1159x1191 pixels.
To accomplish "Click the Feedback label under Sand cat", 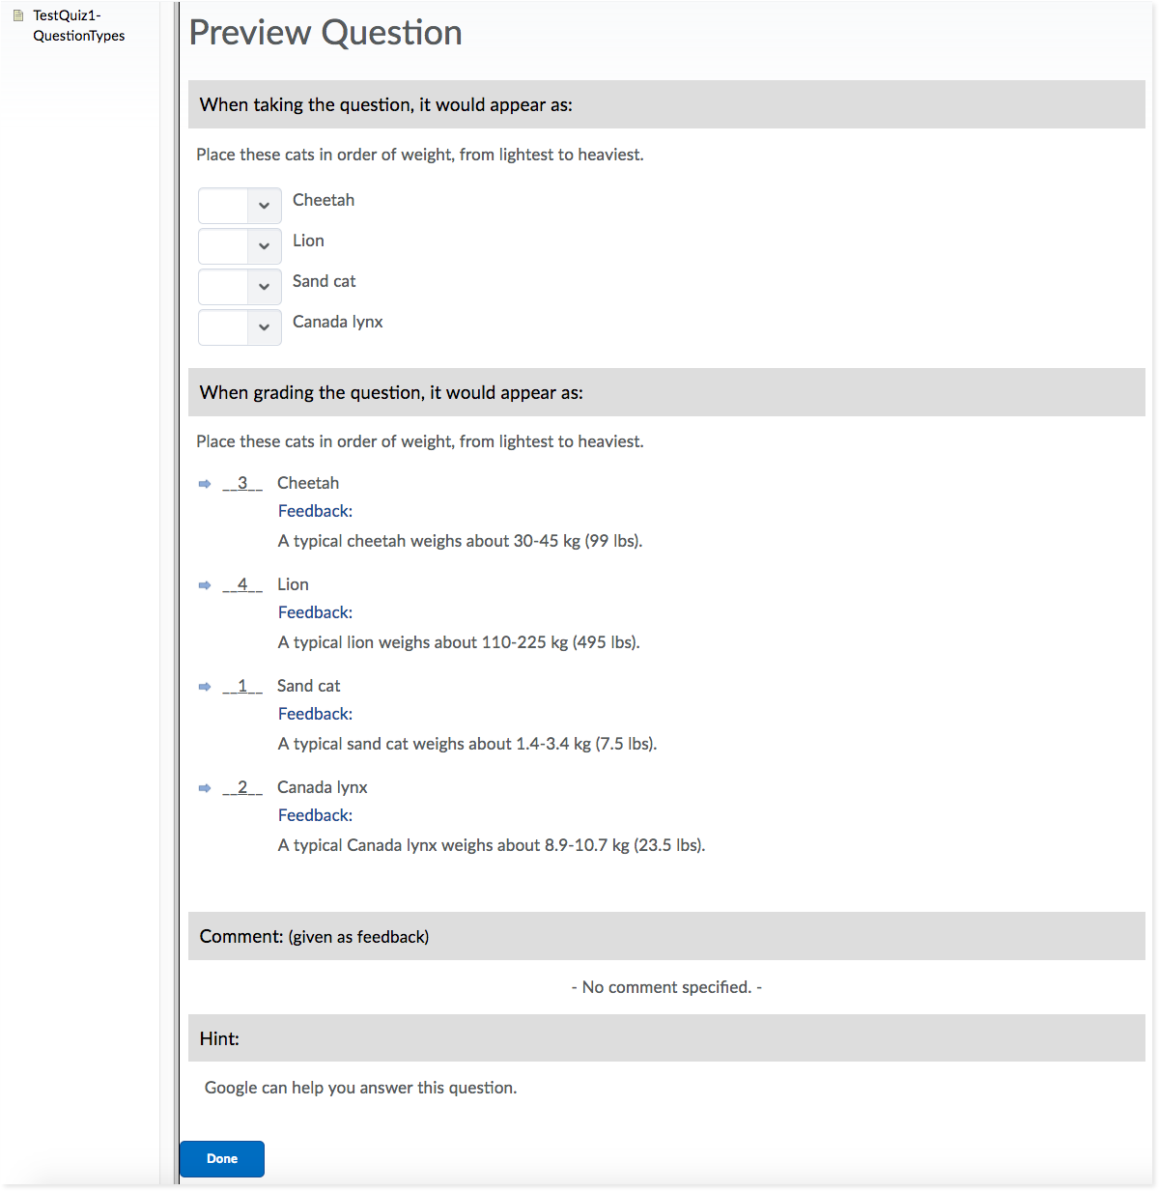I will click(x=315, y=714).
